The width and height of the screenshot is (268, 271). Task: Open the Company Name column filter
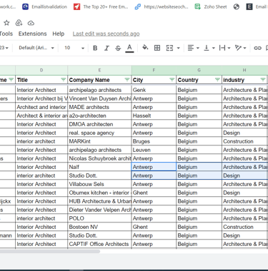(127, 80)
